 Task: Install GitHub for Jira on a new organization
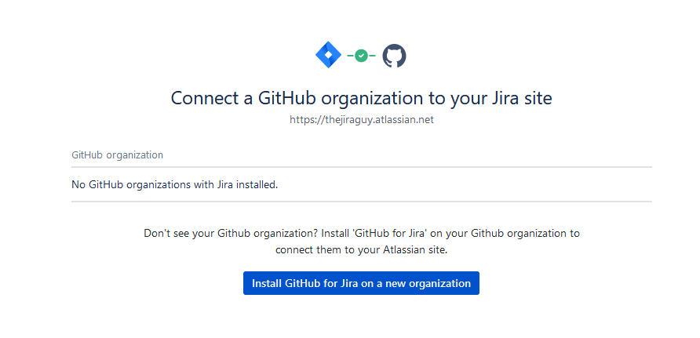[x=361, y=283]
